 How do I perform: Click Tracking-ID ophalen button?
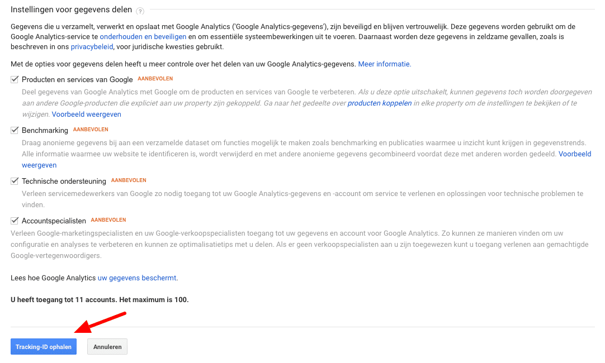pyautogui.click(x=44, y=347)
